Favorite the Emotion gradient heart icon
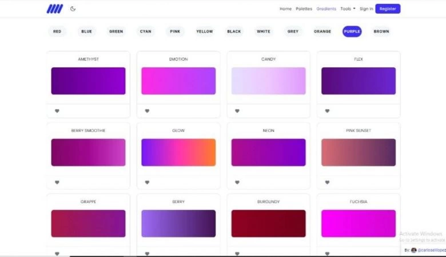Image resolution: width=446 pixels, height=257 pixels. click(x=147, y=111)
